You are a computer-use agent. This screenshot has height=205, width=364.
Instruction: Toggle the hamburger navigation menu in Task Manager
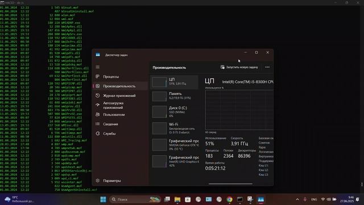98,67
